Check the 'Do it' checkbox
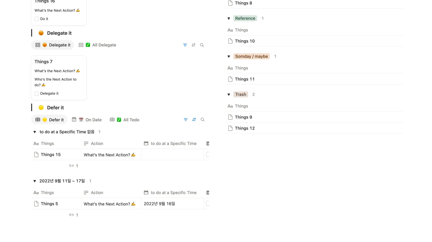 click(x=37, y=19)
